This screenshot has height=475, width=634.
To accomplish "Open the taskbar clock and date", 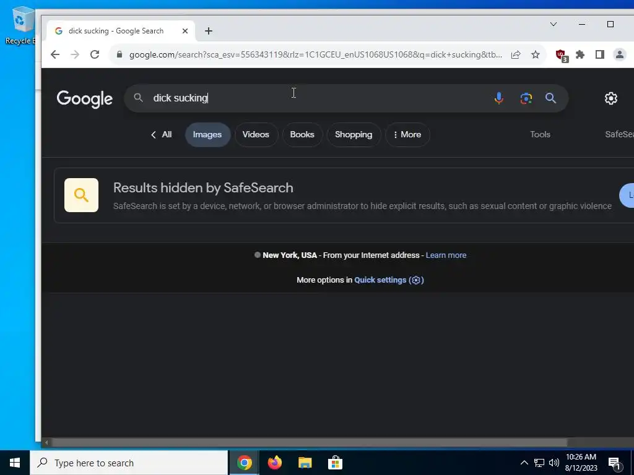I will (581, 463).
